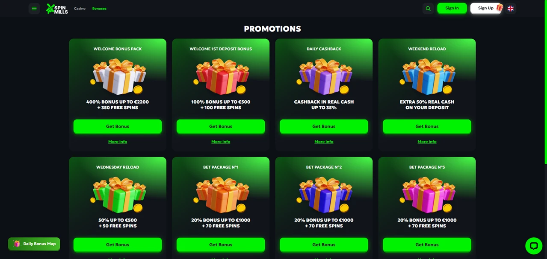Viewport: 547px width, 259px height.
Task: Click the Sign In button
Action: pos(452,8)
